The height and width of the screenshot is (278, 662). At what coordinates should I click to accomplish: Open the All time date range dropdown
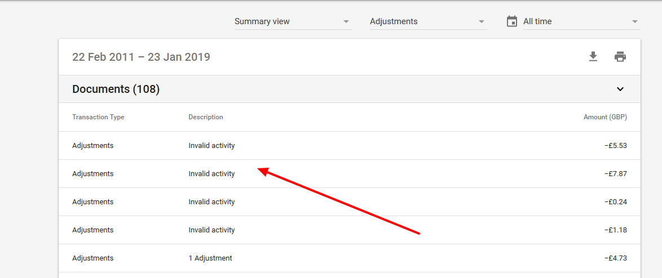click(x=581, y=21)
